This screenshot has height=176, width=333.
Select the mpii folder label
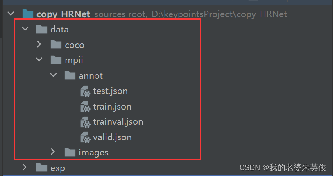pos(74,60)
